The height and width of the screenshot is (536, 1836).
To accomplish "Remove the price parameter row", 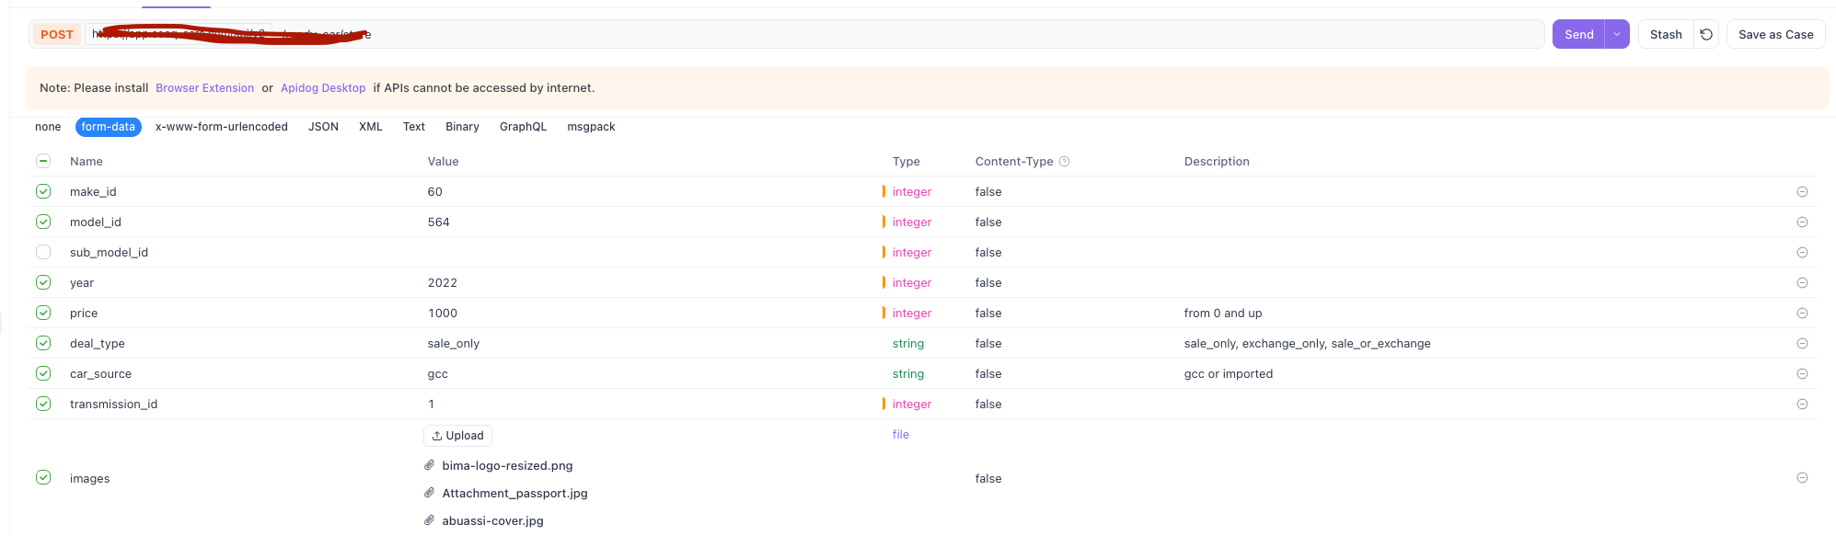I will click(1802, 314).
